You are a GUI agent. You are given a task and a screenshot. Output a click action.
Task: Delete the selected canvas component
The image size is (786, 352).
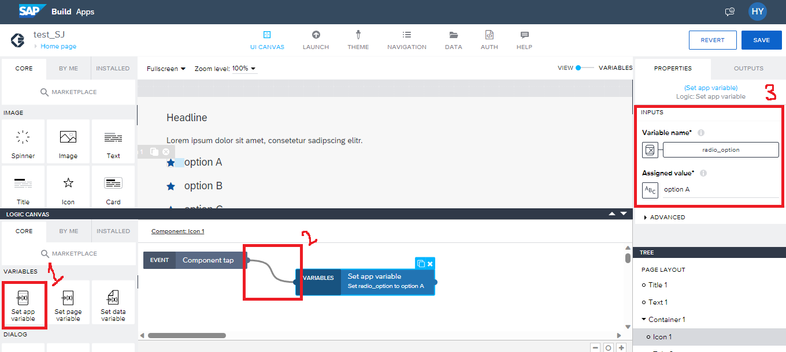[166, 152]
